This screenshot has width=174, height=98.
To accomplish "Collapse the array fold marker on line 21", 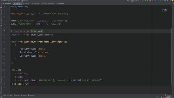I will tap(10, 45).
